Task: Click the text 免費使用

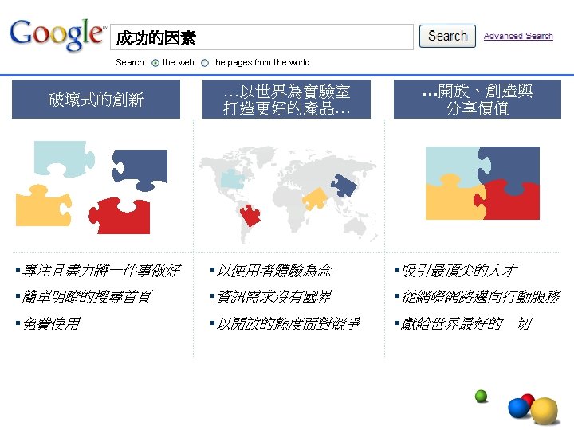Action: click(x=51, y=323)
